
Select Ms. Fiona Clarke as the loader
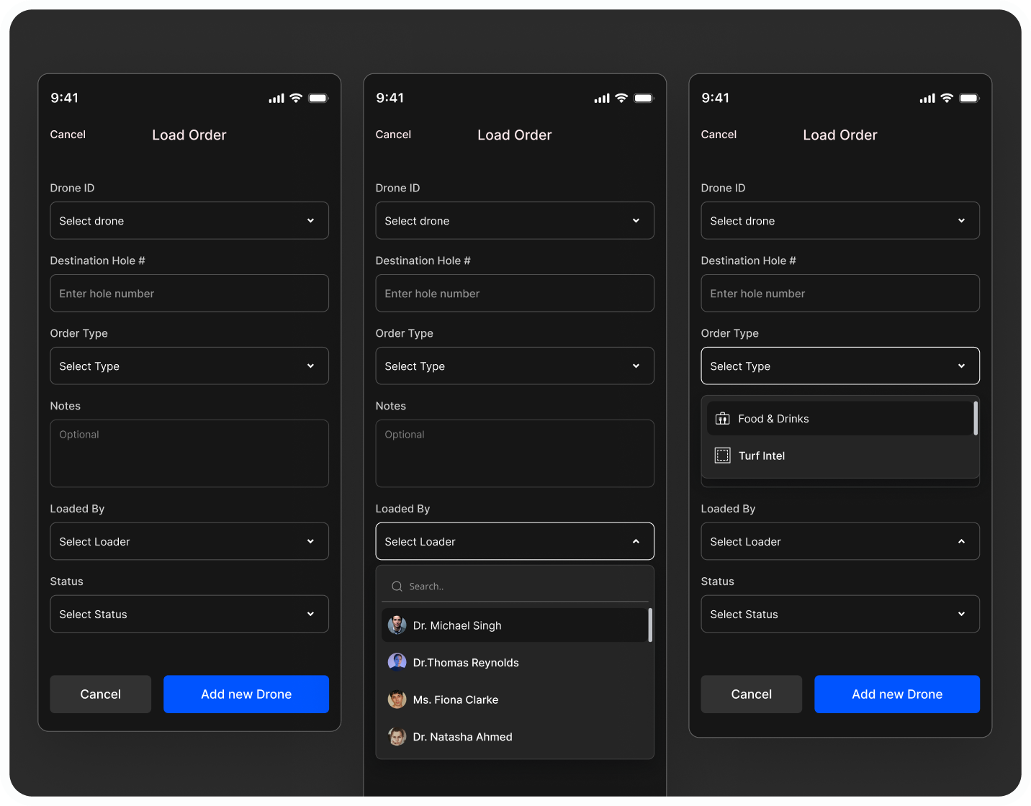456,699
